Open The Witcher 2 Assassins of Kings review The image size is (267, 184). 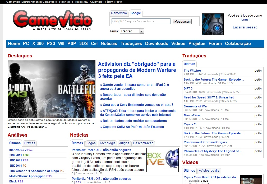(x=36, y=171)
